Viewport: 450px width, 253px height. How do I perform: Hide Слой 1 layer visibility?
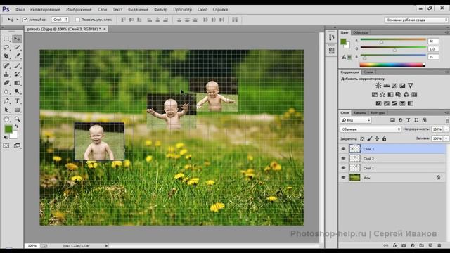pyautogui.click(x=343, y=168)
